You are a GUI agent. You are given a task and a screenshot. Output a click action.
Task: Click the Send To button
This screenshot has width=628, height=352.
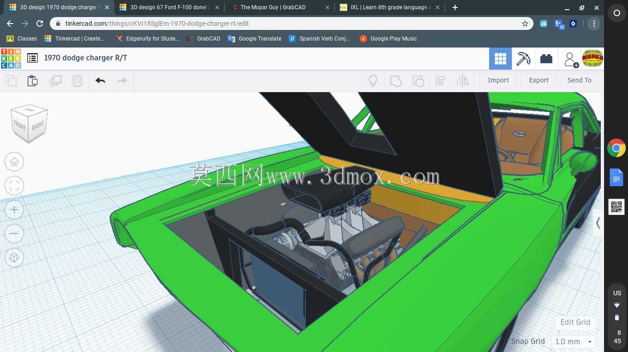pos(580,80)
